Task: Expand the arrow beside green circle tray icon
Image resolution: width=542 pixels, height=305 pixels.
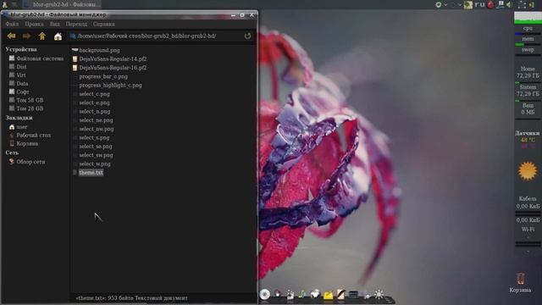Action: [445, 5]
